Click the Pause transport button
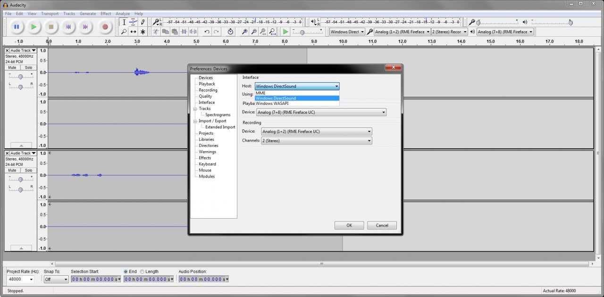The image size is (604, 297). 17,27
